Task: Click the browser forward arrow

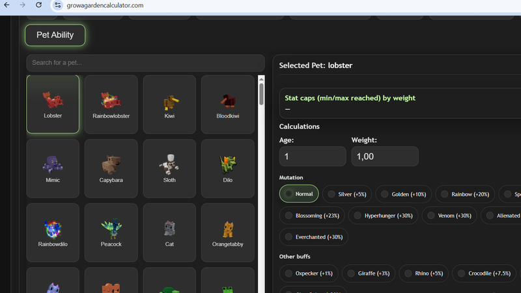Action: (22, 5)
